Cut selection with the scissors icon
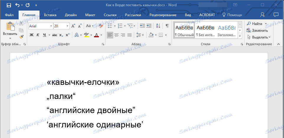Viewport: 284px width, 138px height. pos(21,23)
